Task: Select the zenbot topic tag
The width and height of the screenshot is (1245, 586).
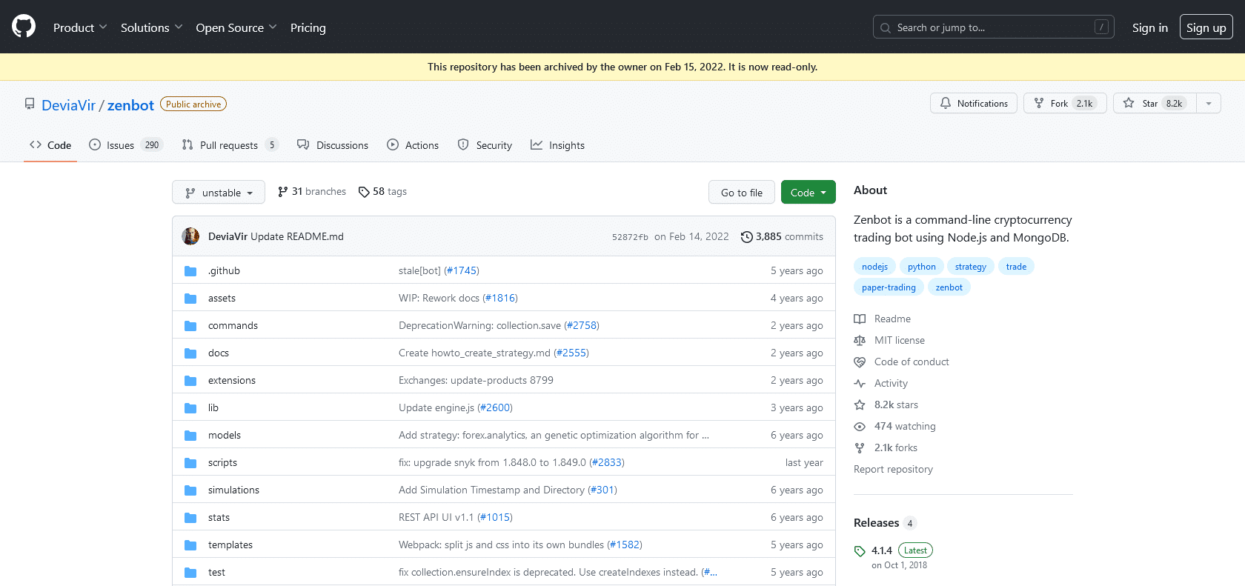Action: [949, 287]
